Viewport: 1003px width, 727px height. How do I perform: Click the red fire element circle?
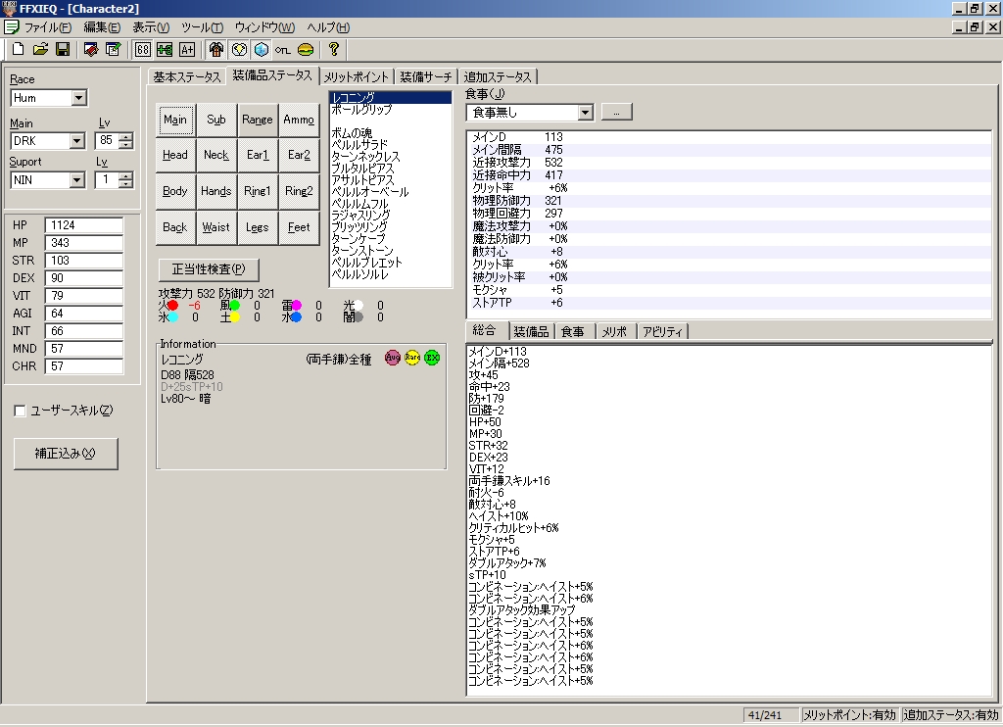[x=172, y=306]
